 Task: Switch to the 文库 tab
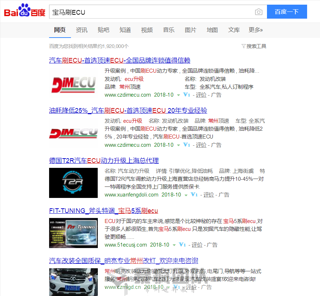click(234, 30)
